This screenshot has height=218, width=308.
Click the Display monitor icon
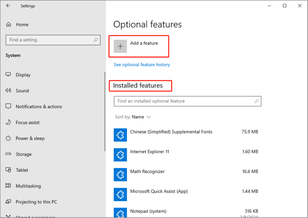click(8, 74)
